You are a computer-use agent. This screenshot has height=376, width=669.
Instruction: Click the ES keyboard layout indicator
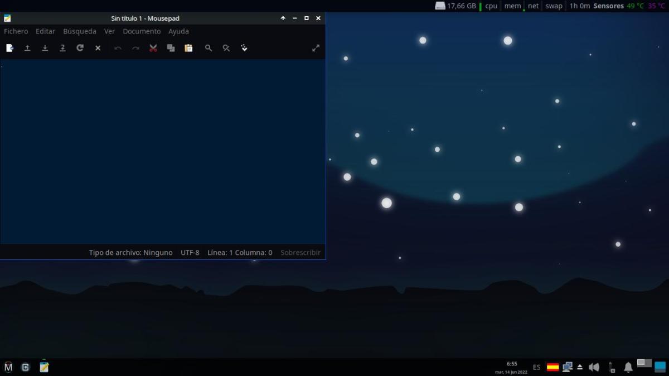[x=536, y=367]
